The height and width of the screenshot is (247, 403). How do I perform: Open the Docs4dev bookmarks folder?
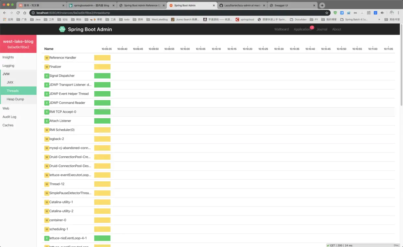(x=298, y=19)
